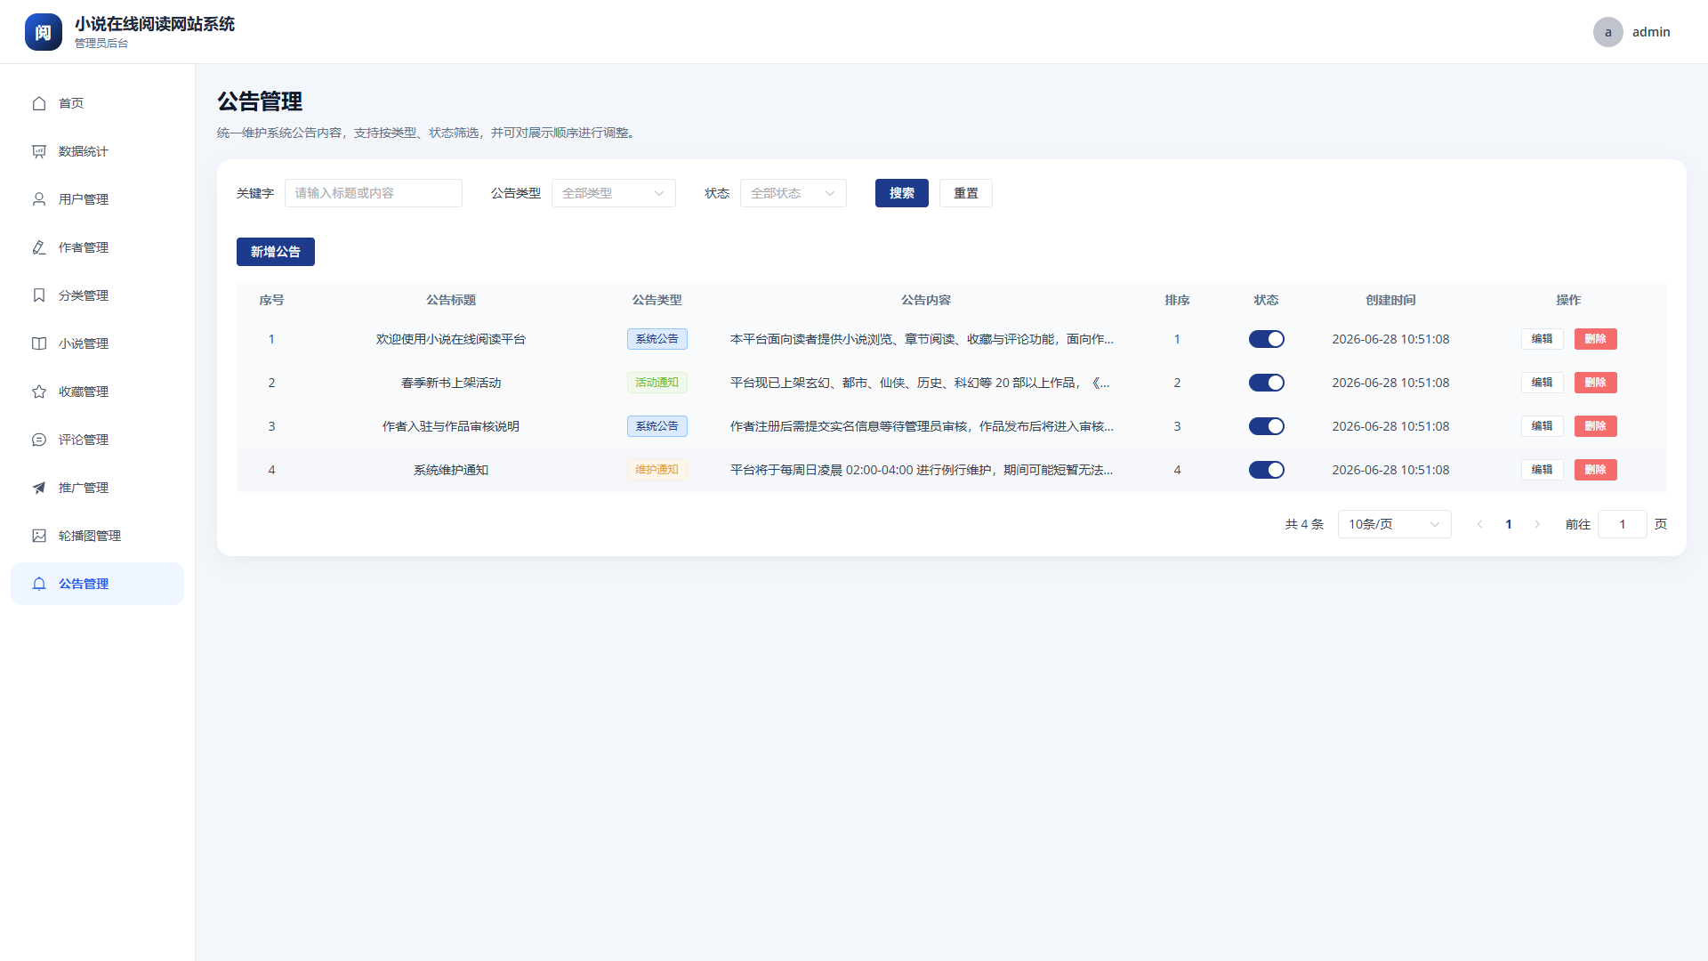Screen dimensions: 1708x961
Task: Open the 状态 filter dropdown
Action: pos(794,193)
